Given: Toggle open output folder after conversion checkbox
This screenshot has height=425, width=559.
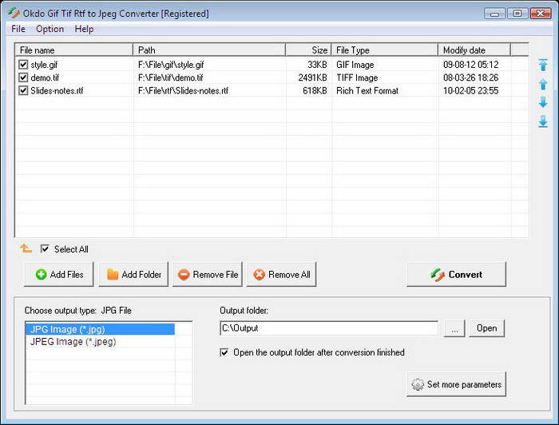Looking at the screenshot, I should [224, 352].
